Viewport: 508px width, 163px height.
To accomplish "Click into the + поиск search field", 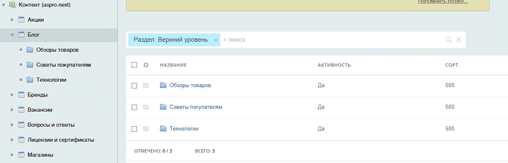I will click(x=332, y=40).
